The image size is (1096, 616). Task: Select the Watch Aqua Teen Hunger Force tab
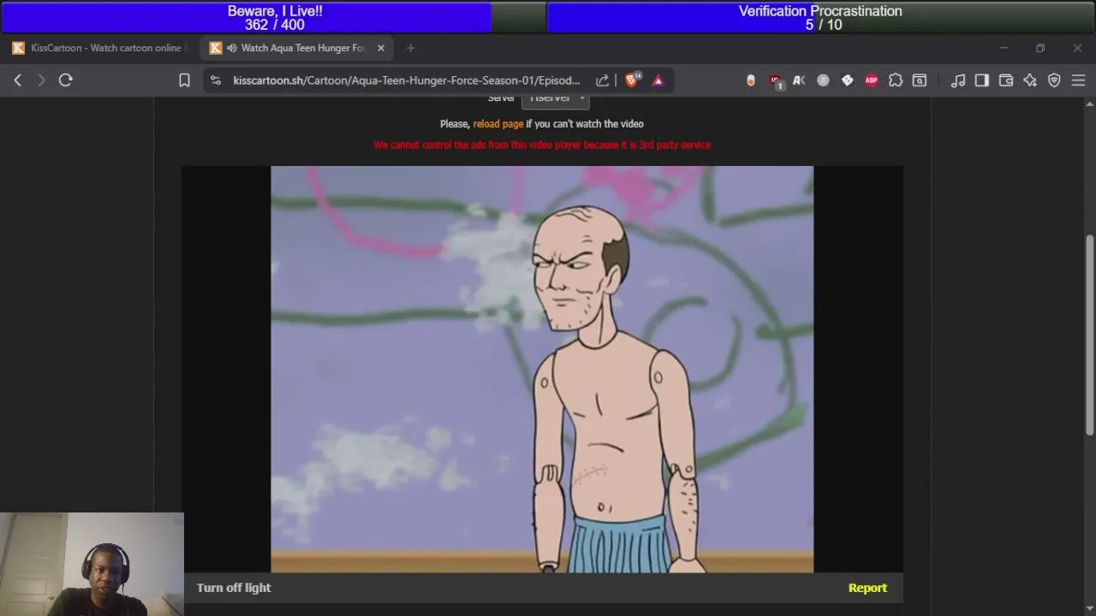[299, 48]
